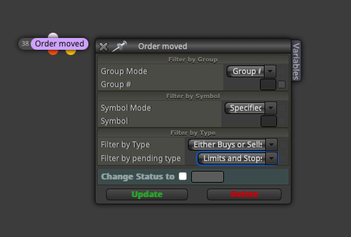Click the orange output dot under node
The width and height of the screenshot is (351, 237).
tap(53, 52)
